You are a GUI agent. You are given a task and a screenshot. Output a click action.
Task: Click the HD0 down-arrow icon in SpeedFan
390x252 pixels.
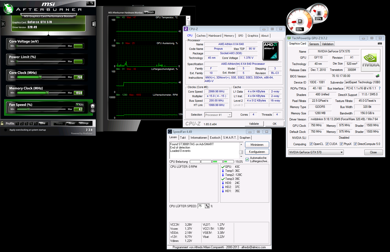[223, 183]
